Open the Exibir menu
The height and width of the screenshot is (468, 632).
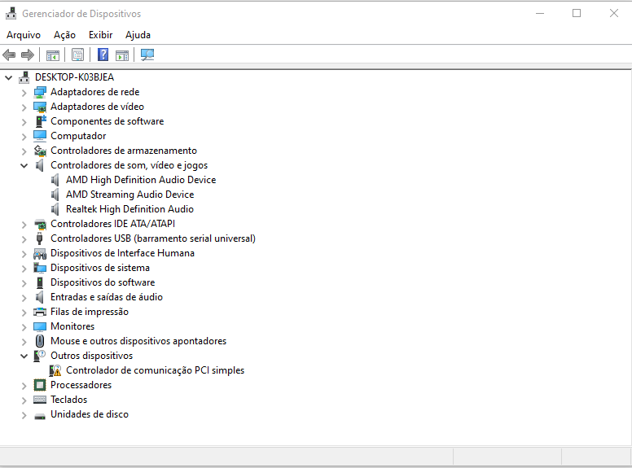click(x=100, y=35)
